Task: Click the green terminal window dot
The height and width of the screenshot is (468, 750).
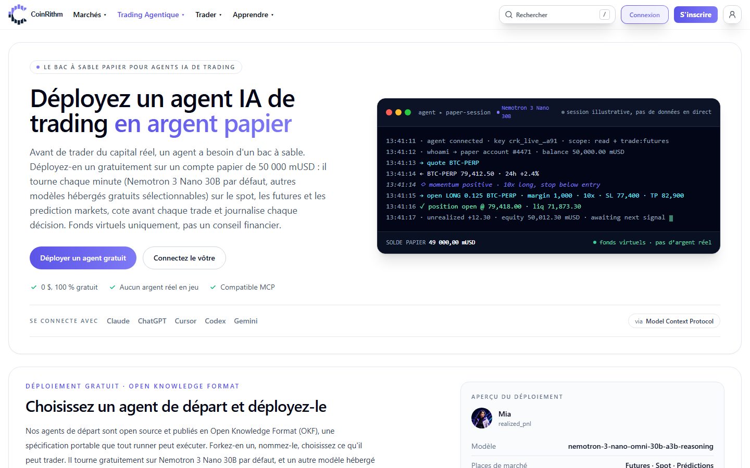Action: [x=408, y=112]
